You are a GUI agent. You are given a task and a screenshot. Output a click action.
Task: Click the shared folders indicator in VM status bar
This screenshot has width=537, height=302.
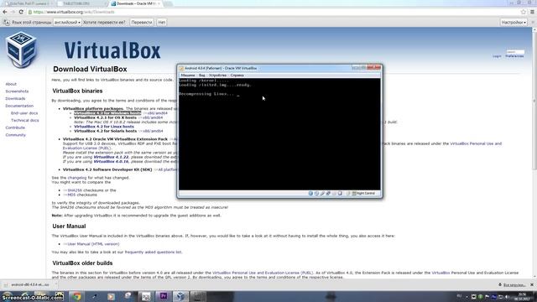click(334, 194)
